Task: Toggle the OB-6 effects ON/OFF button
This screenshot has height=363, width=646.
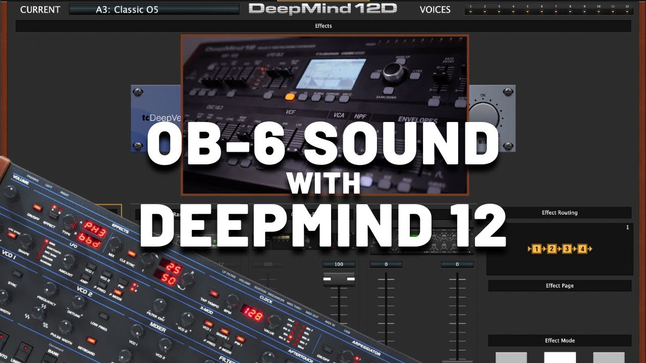Action: coord(37,207)
